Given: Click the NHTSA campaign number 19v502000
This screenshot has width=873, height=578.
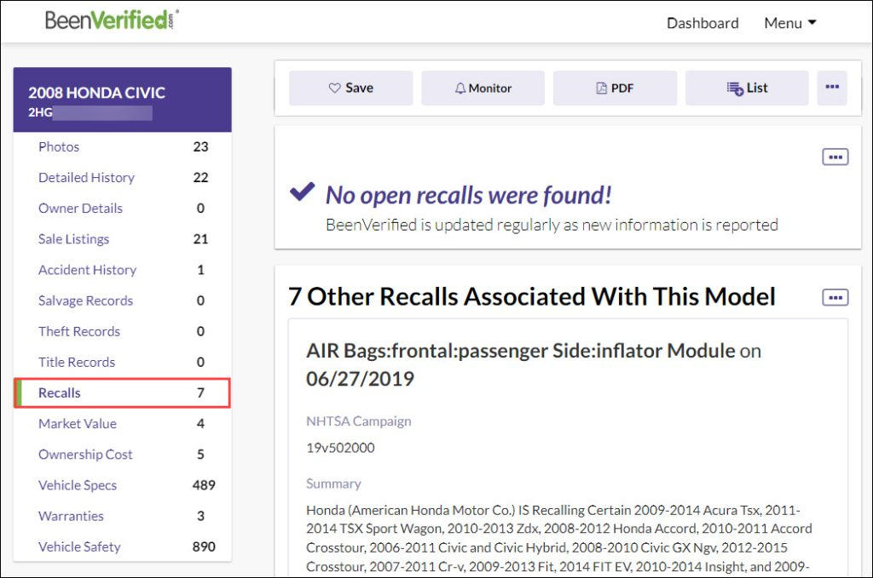Looking at the screenshot, I should [340, 448].
